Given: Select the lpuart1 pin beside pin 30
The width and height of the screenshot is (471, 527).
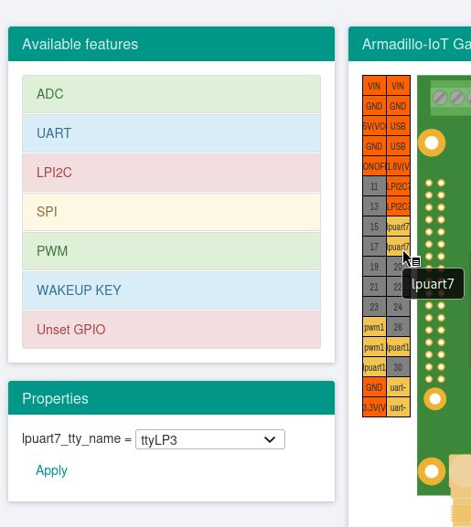Looking at the screenshot, I should tap(374, 367).
